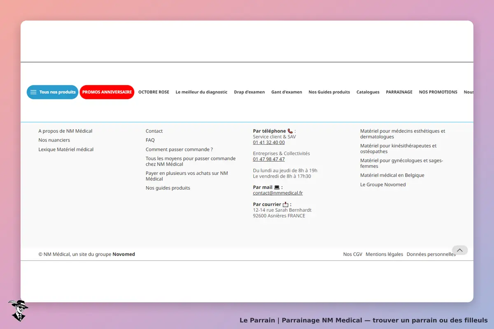
Task: Click the fedora man logo in the corner
Action: [18, 310]
